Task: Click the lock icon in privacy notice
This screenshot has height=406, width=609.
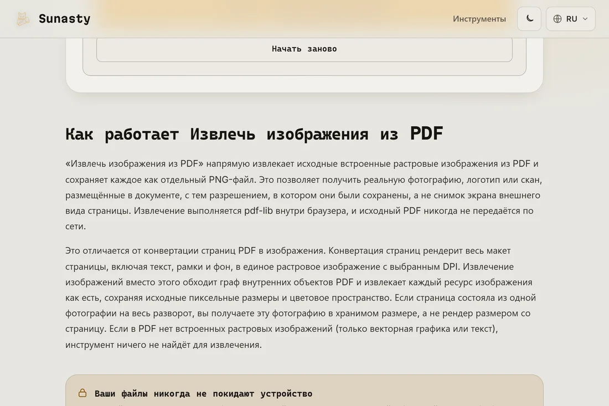Action: [82, 393]
